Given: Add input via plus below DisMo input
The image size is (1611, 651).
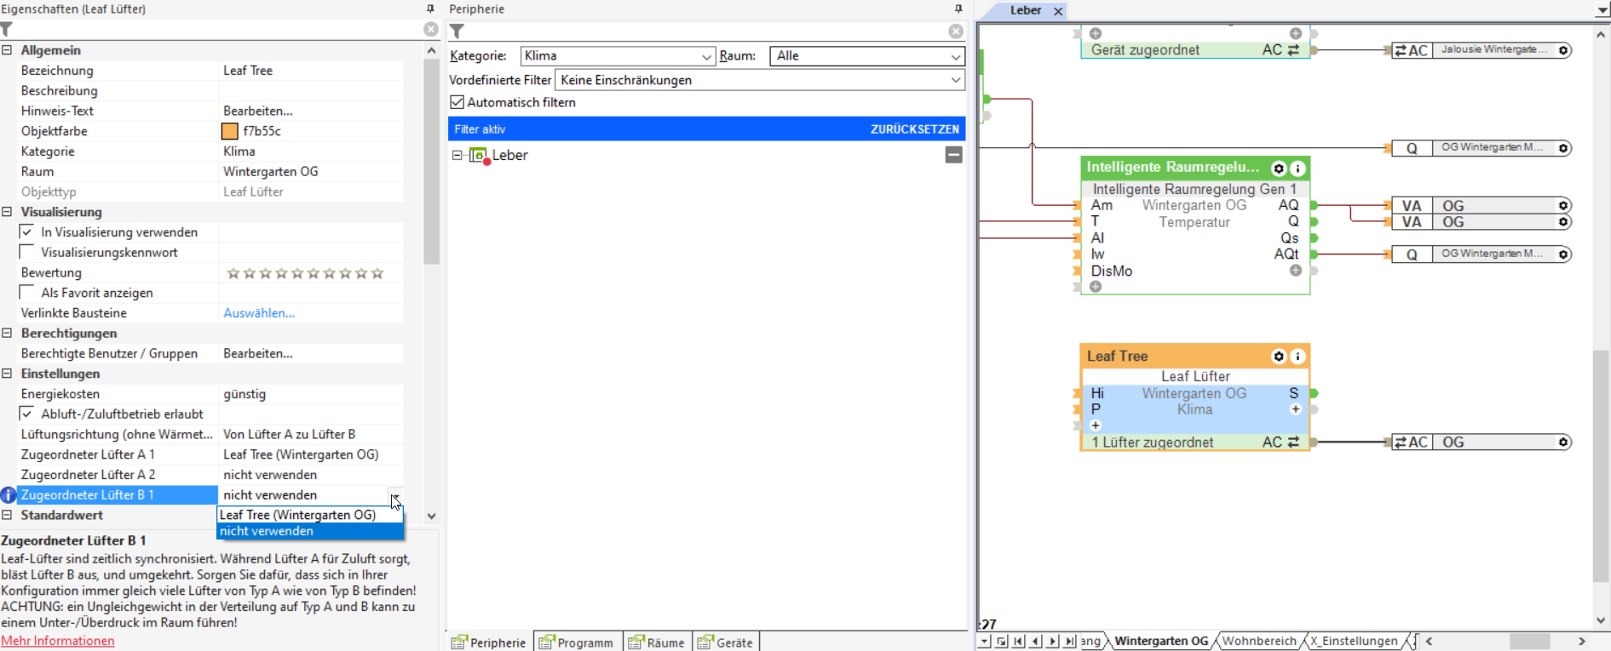Looking at the screenshot, I should click(1096, 287).
